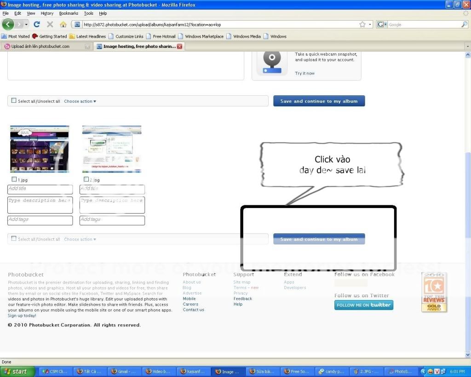This screenshot has width=471, height=377.
Task: Open the search engine selector dropdown
Action: pos(382,24)
